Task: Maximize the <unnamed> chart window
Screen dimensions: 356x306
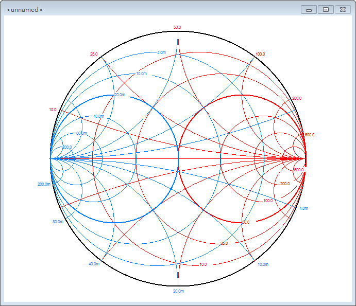Action: click(326, 10)
